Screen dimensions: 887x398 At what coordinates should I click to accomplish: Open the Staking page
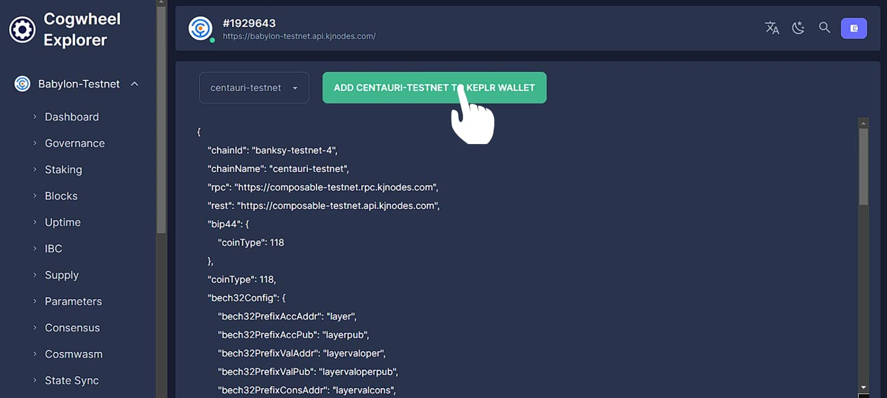click(x=63, y=169)
